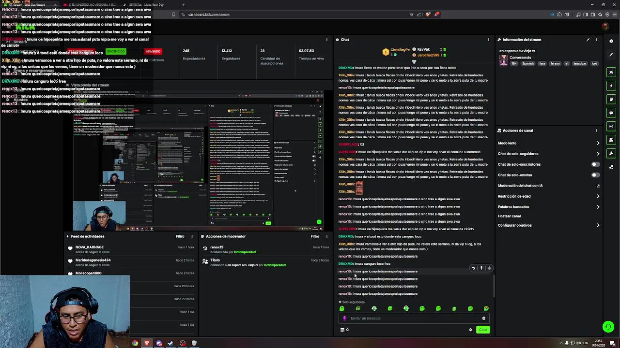This screenshot has width=620, height=348.
Task: Click the profile avatar at top right
Action: pos(605,27)
